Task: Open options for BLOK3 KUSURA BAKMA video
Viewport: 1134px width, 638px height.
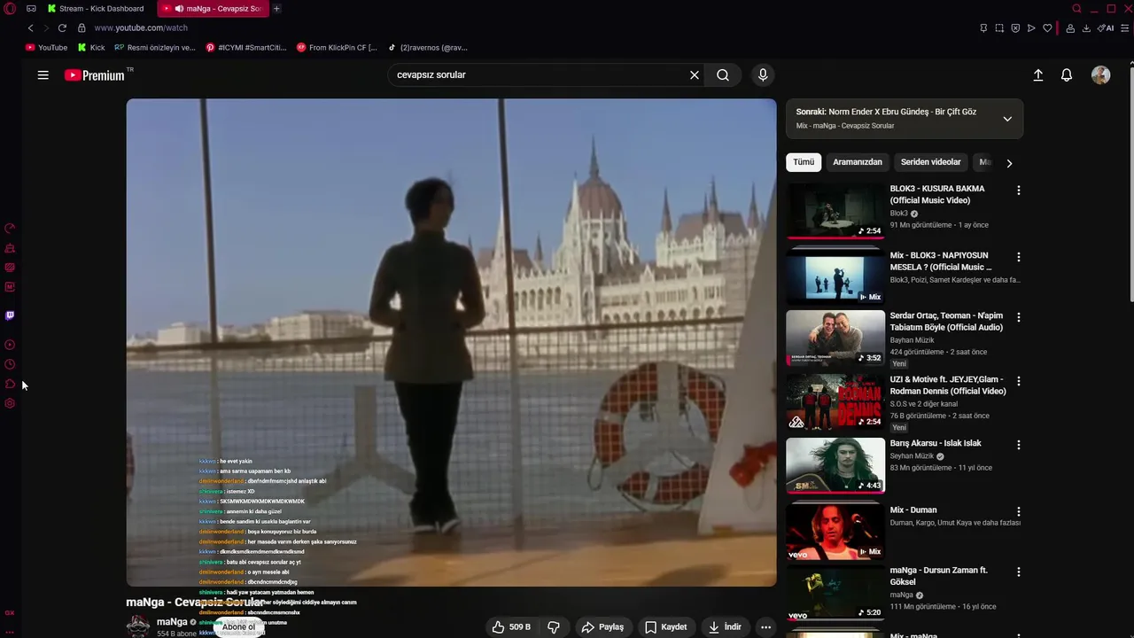Action: (1018, 191)
